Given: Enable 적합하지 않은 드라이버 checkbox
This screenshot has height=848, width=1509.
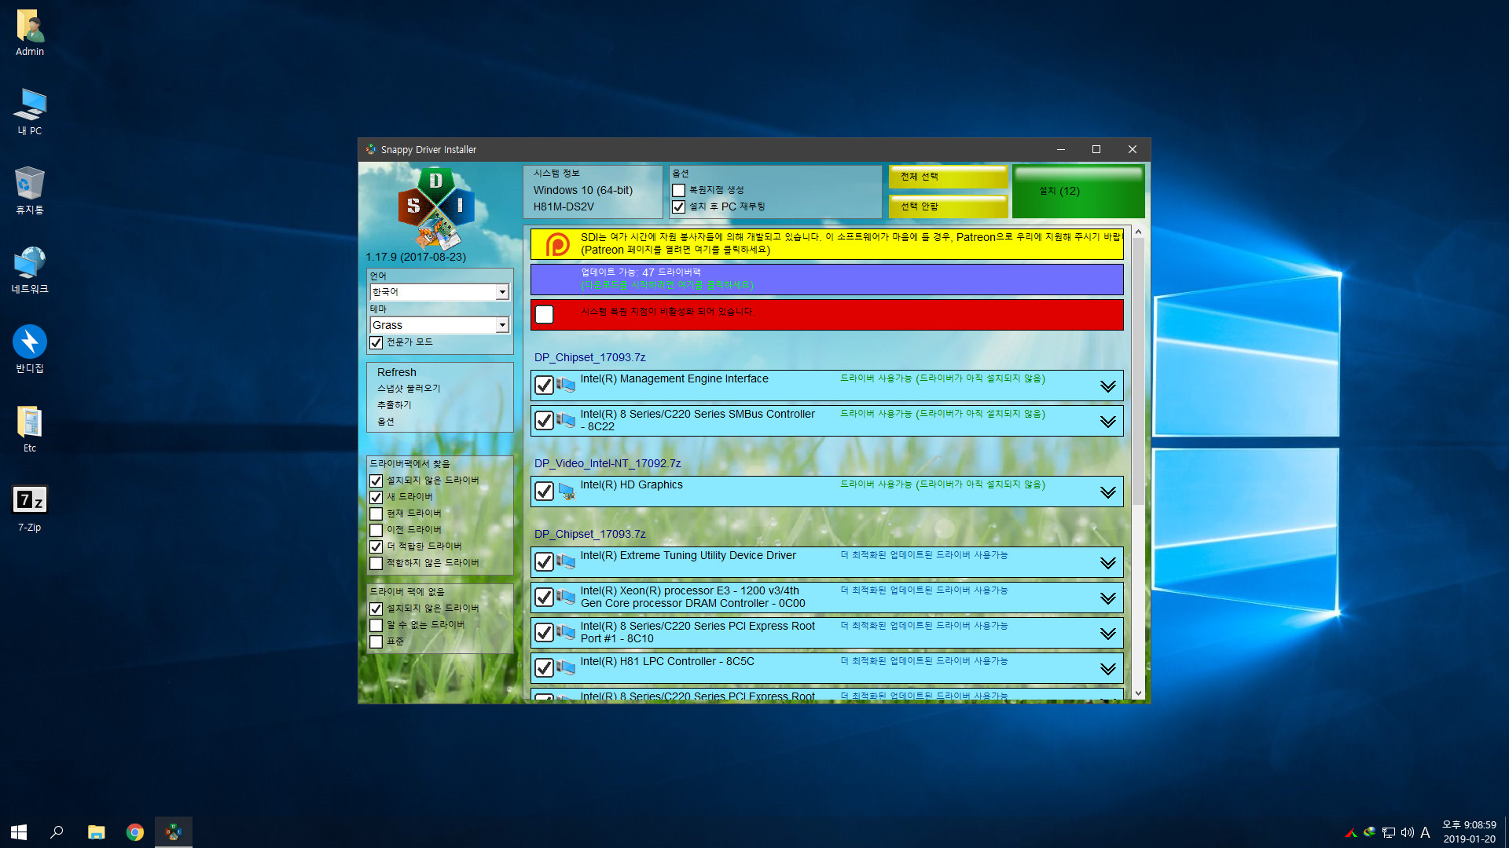Looking at the screenshot, I should 376,563.
